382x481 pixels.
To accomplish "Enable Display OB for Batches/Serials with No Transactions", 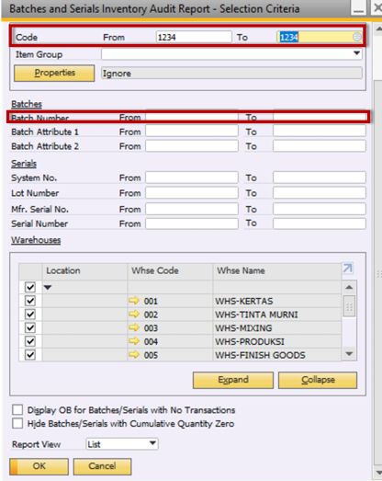I will pos(17,410).
